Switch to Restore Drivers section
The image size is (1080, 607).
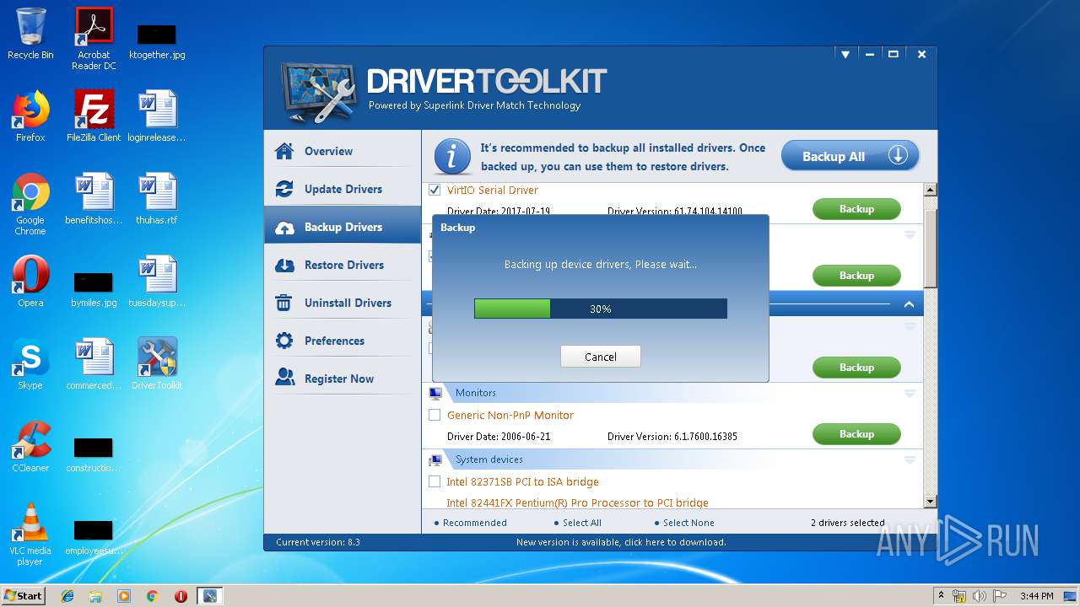pos(343,265)
